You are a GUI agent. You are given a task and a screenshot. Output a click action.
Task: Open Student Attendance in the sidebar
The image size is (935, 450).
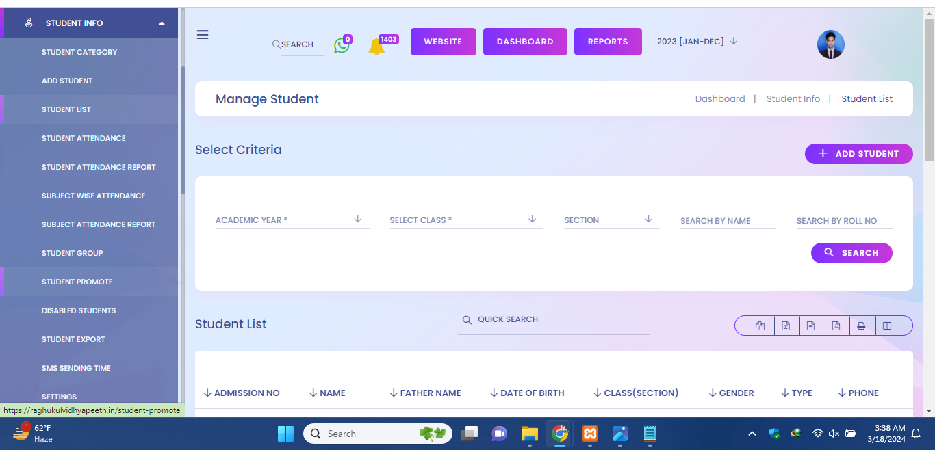[84, 138]
